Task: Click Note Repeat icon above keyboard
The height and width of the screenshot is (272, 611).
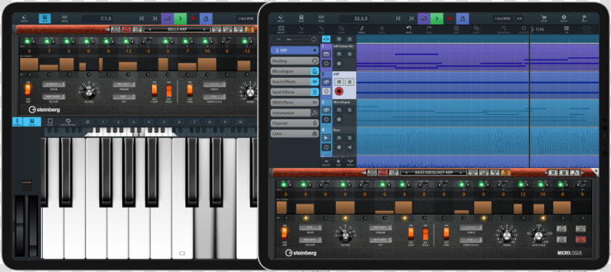Action: [x=68, y=121]
